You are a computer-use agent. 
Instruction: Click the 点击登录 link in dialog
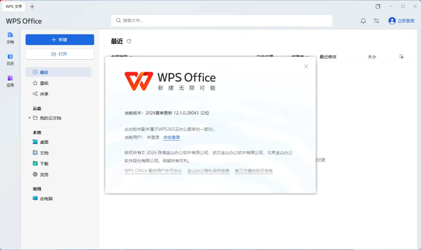tap(171, 137)
